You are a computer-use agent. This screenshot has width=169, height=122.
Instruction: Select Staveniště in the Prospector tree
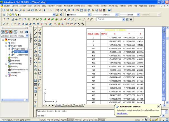(15, 61)
